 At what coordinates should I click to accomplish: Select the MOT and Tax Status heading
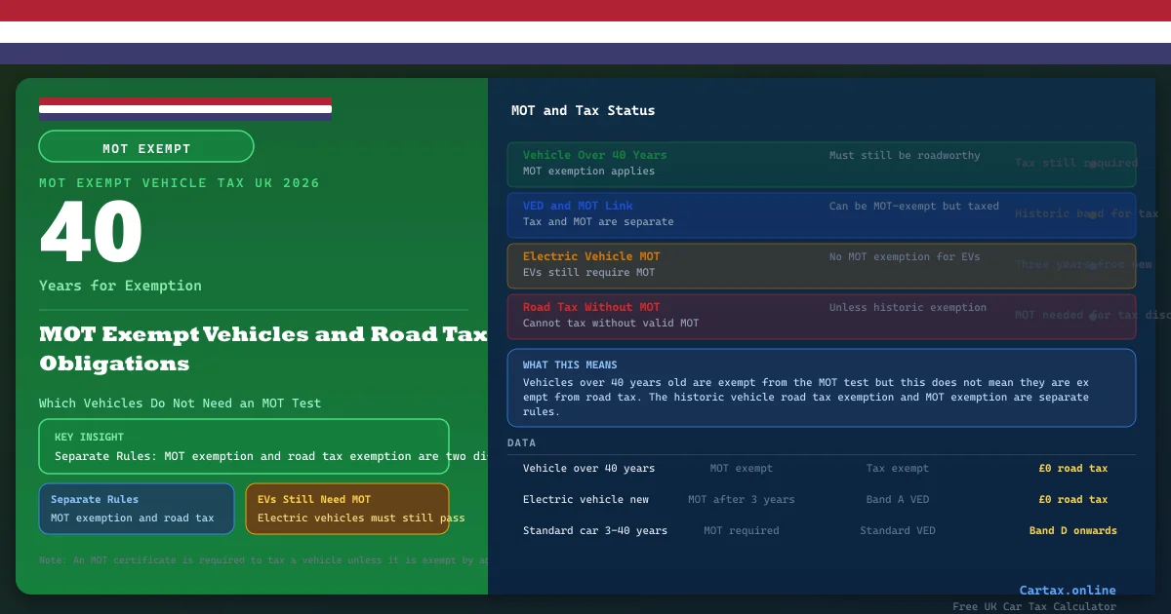(583, 111)
